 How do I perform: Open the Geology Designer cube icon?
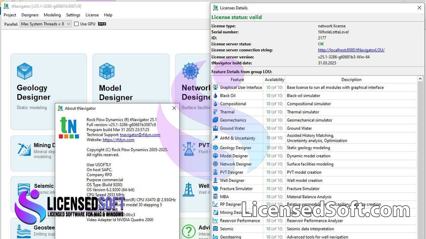24,71
